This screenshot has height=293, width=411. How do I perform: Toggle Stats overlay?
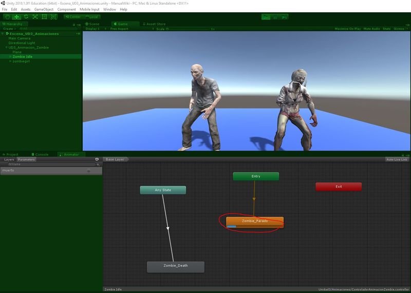coord(387,29)
